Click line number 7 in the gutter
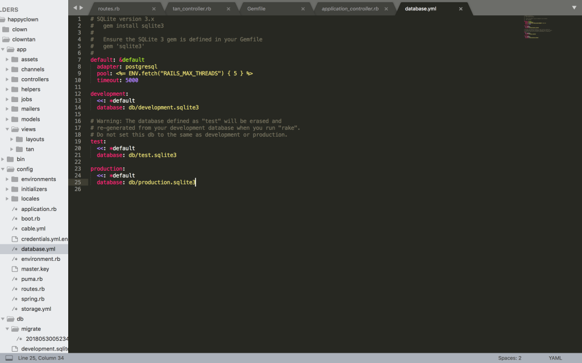The height and width of the screenshot is (363, 582). pyautogui.click(x=79, y=60)
